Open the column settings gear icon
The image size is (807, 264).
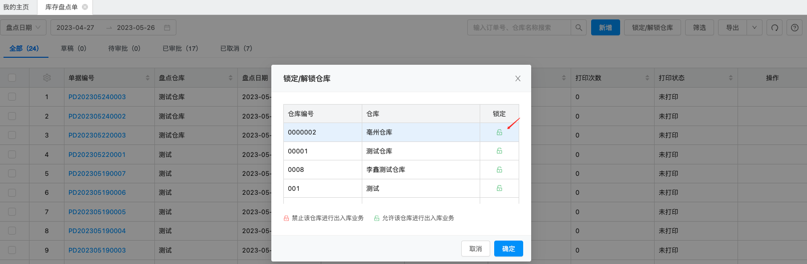(x=47, y=78)
